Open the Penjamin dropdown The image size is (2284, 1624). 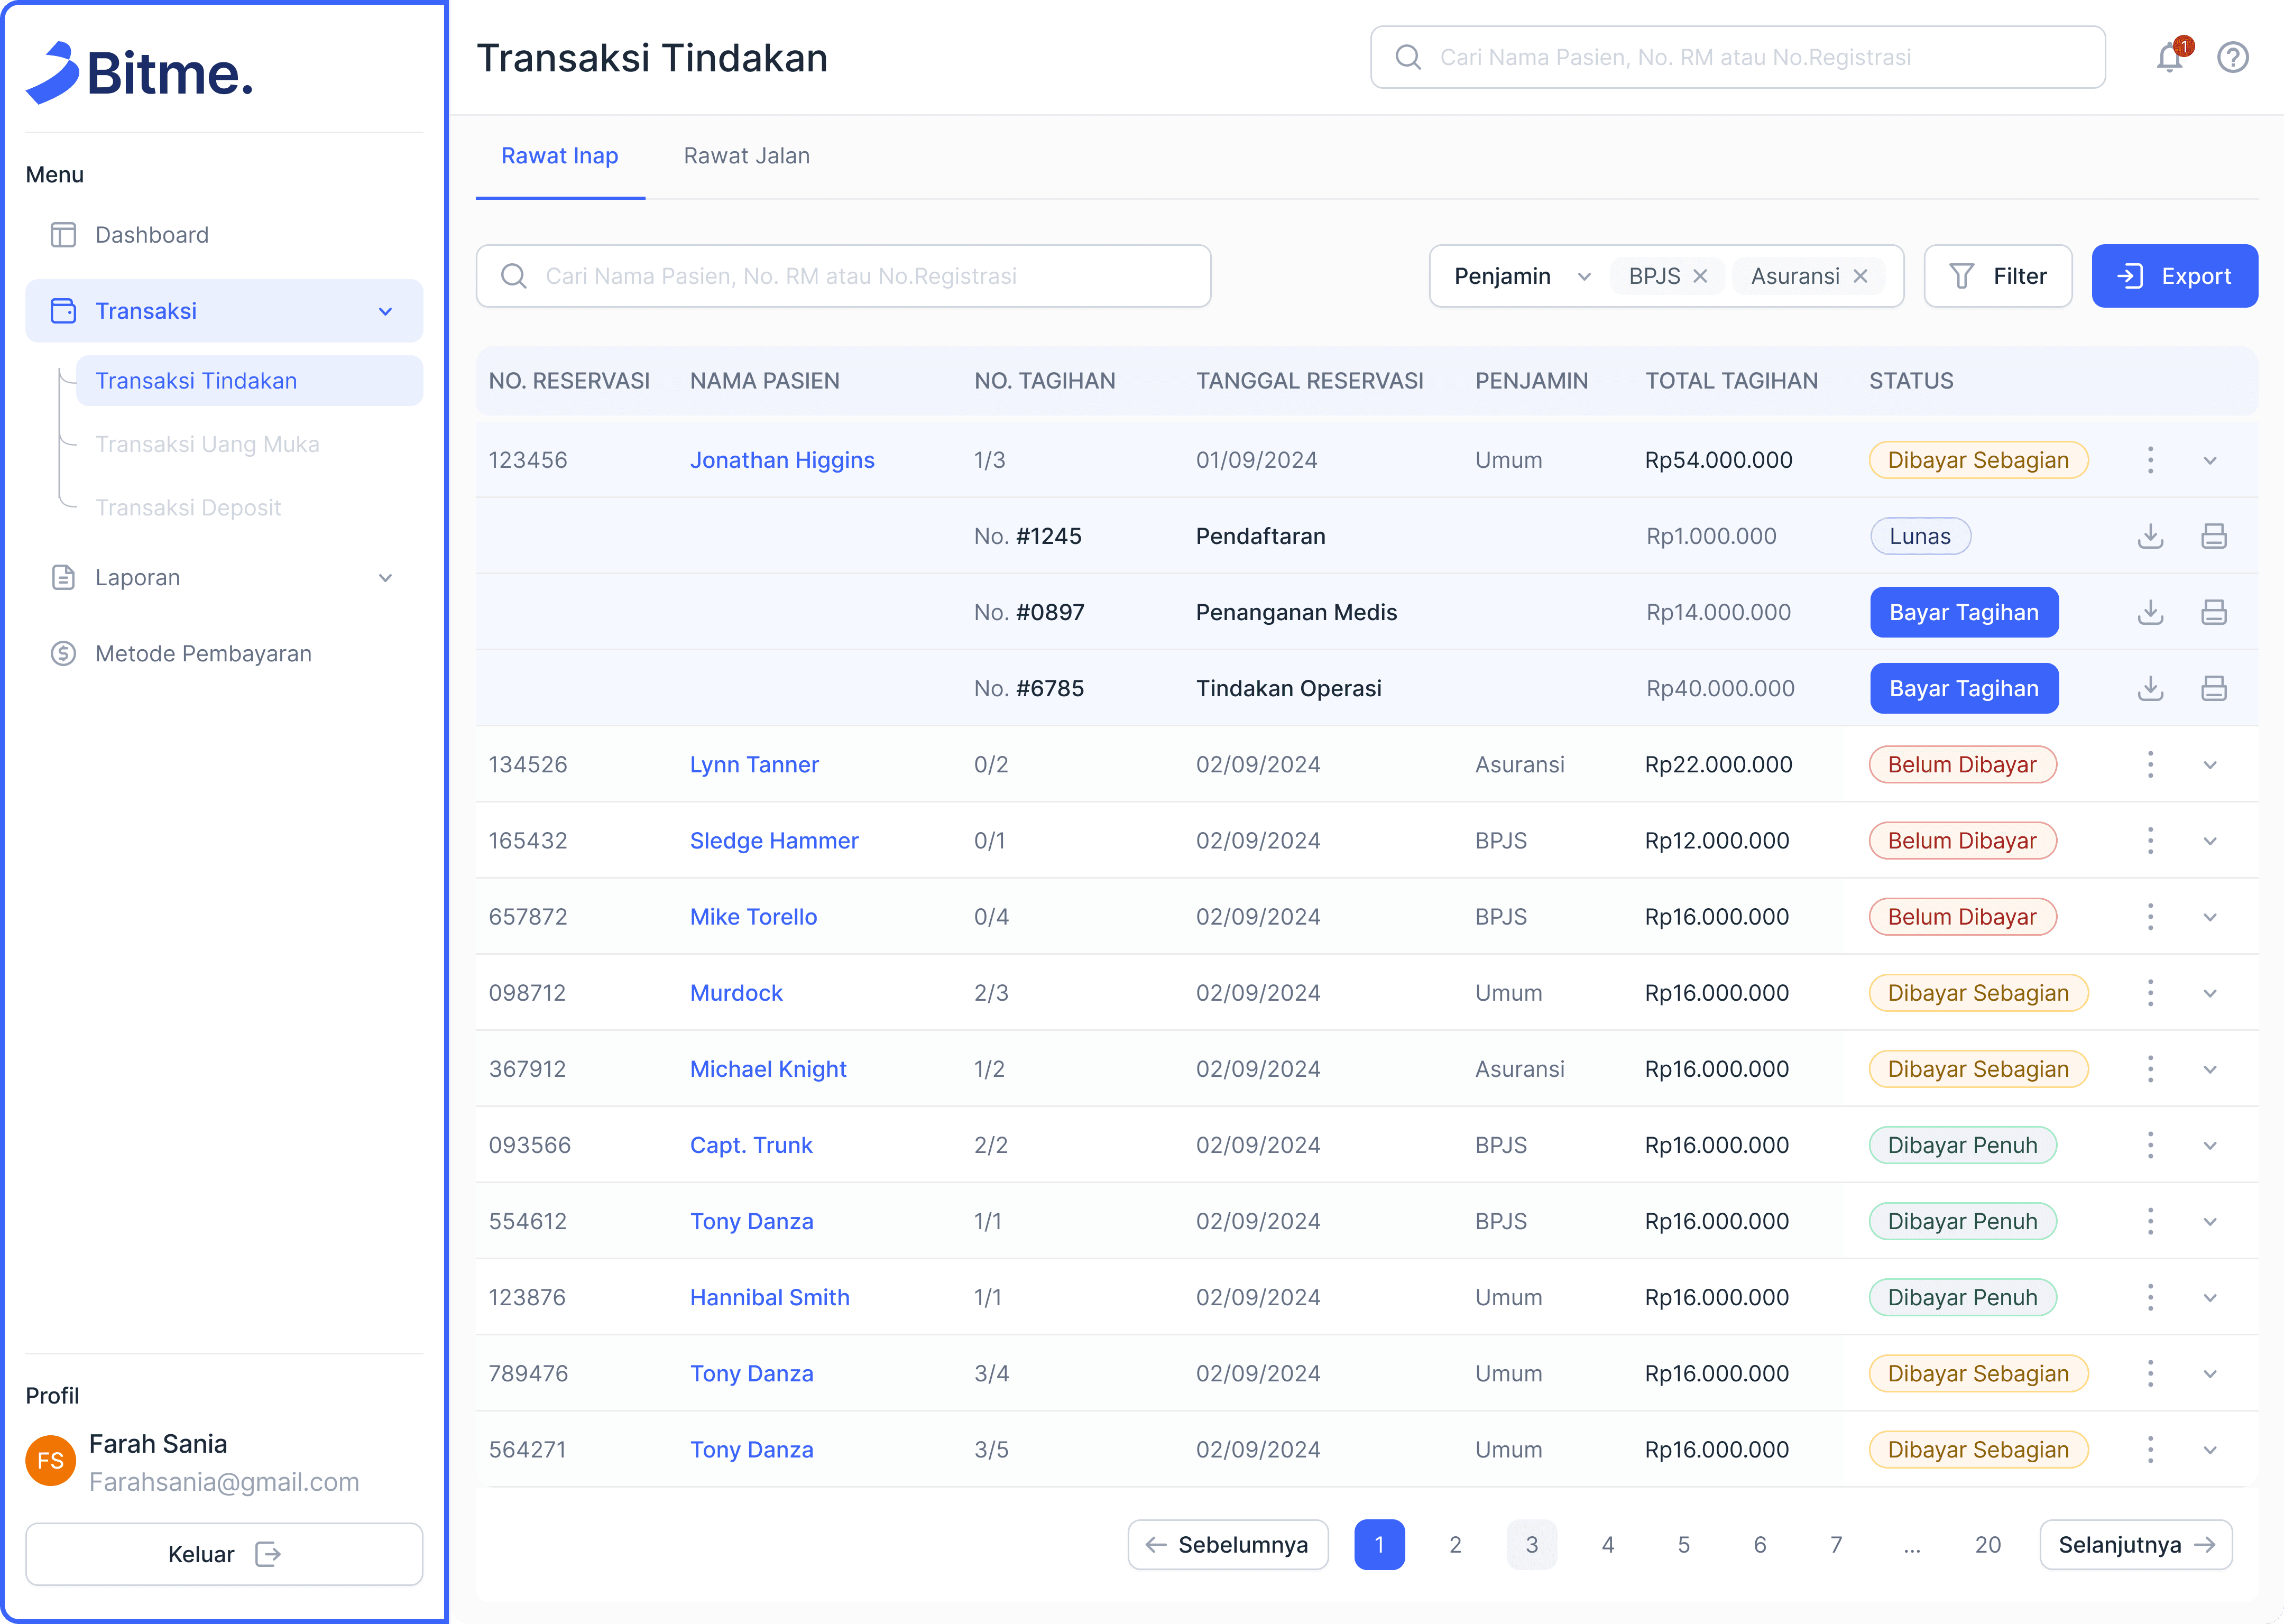(1520, 276)
